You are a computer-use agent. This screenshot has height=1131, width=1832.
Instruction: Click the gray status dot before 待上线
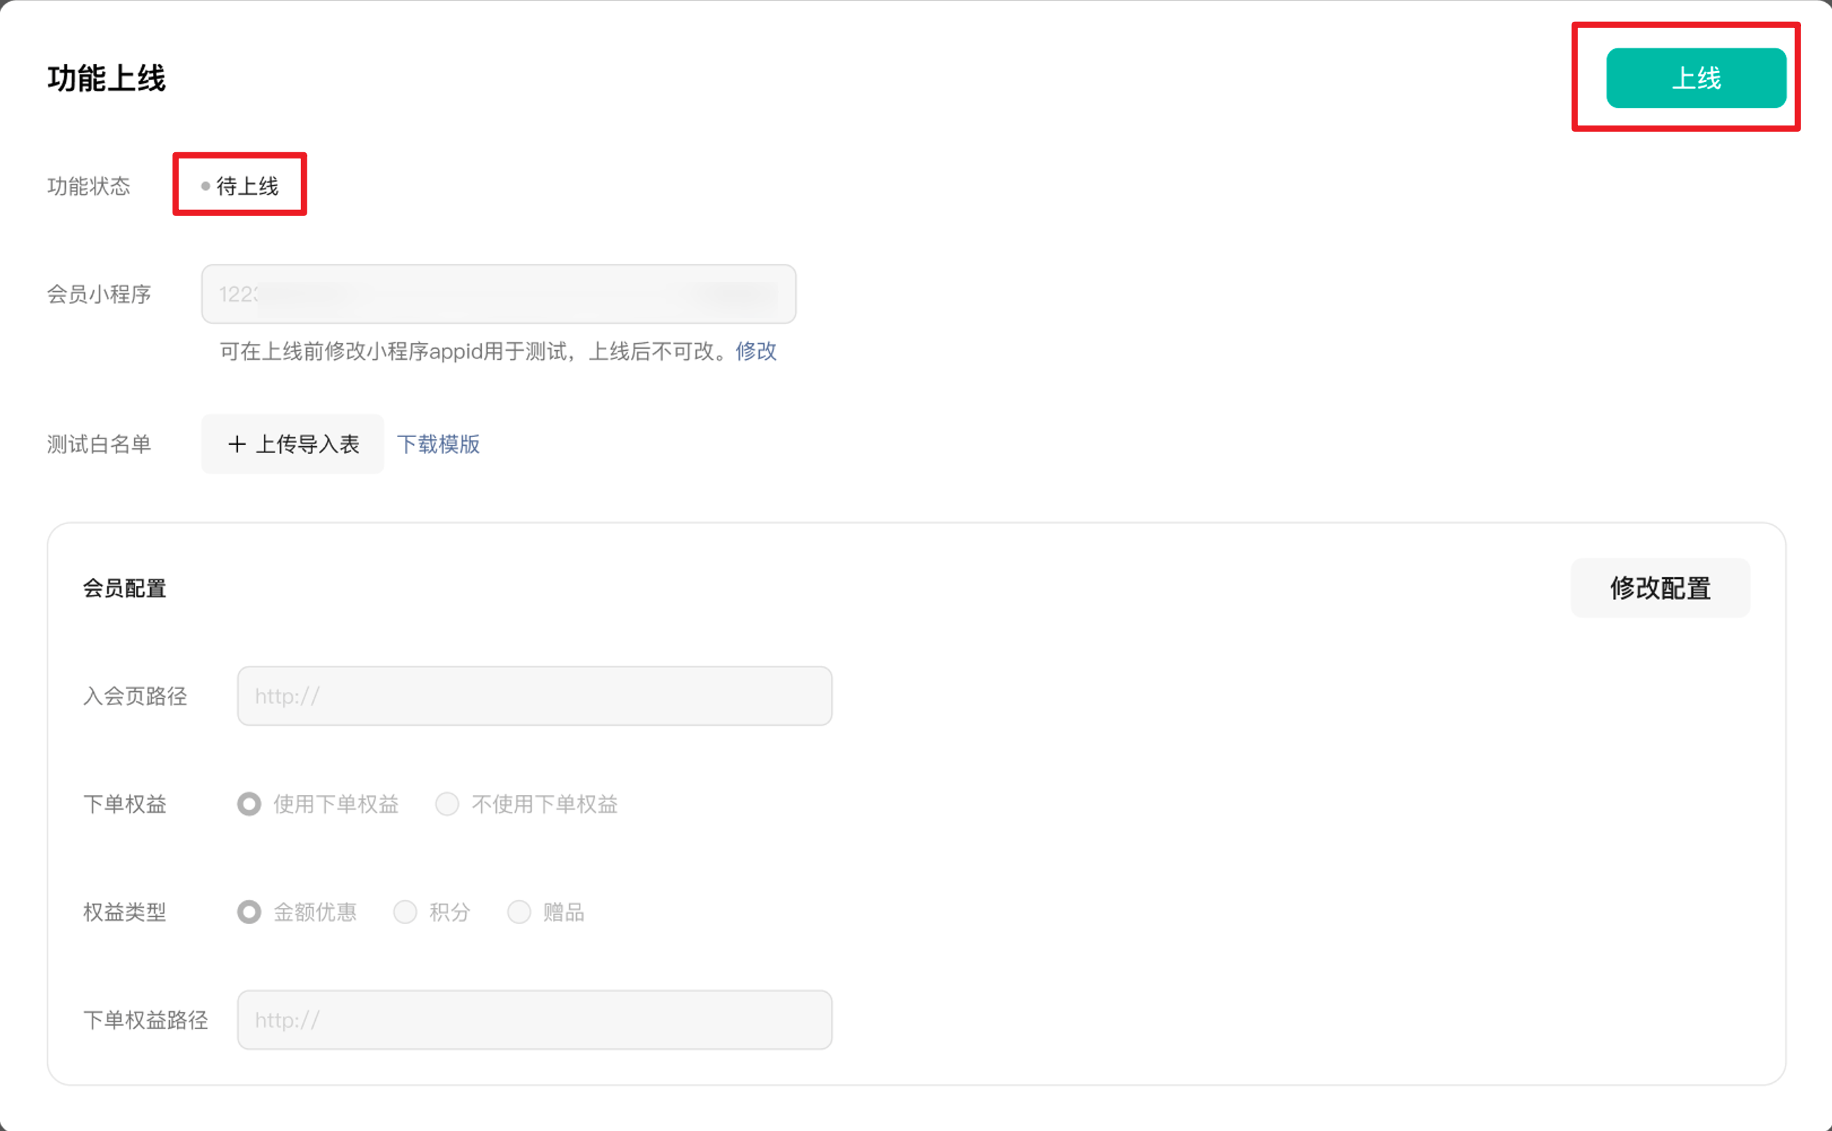point(205,186)
